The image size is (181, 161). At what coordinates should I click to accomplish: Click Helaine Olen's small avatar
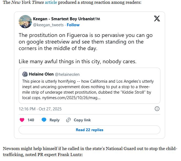(x=25, y=74)
